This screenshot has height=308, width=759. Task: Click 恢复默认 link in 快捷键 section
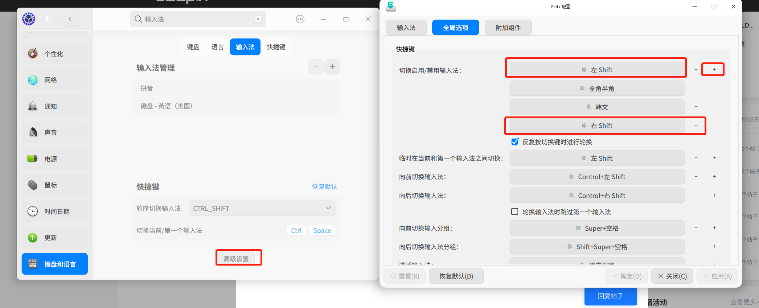(324, 186)
